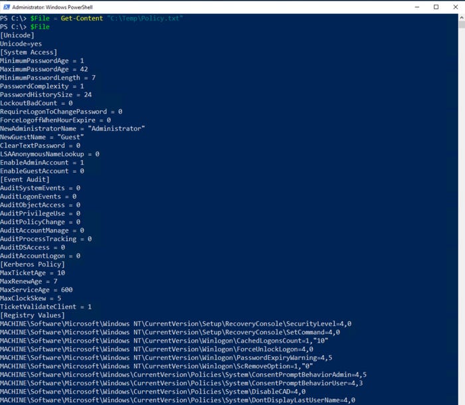Click the LSAAnonymousNameLookup = 0 line
The width and height of the screenshot is (465, 405).
pyautogui.click(x=50, y=154)
